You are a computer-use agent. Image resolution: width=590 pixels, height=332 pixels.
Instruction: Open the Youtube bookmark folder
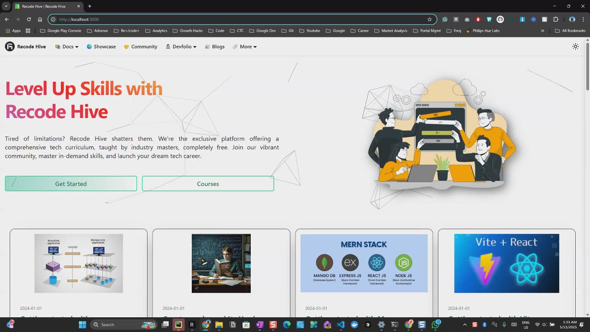coord(310,31)
